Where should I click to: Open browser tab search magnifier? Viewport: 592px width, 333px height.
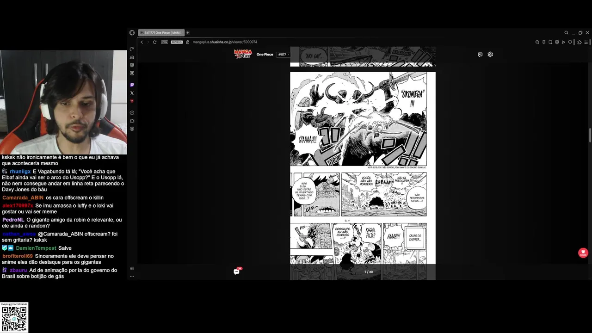click(566, 33)
